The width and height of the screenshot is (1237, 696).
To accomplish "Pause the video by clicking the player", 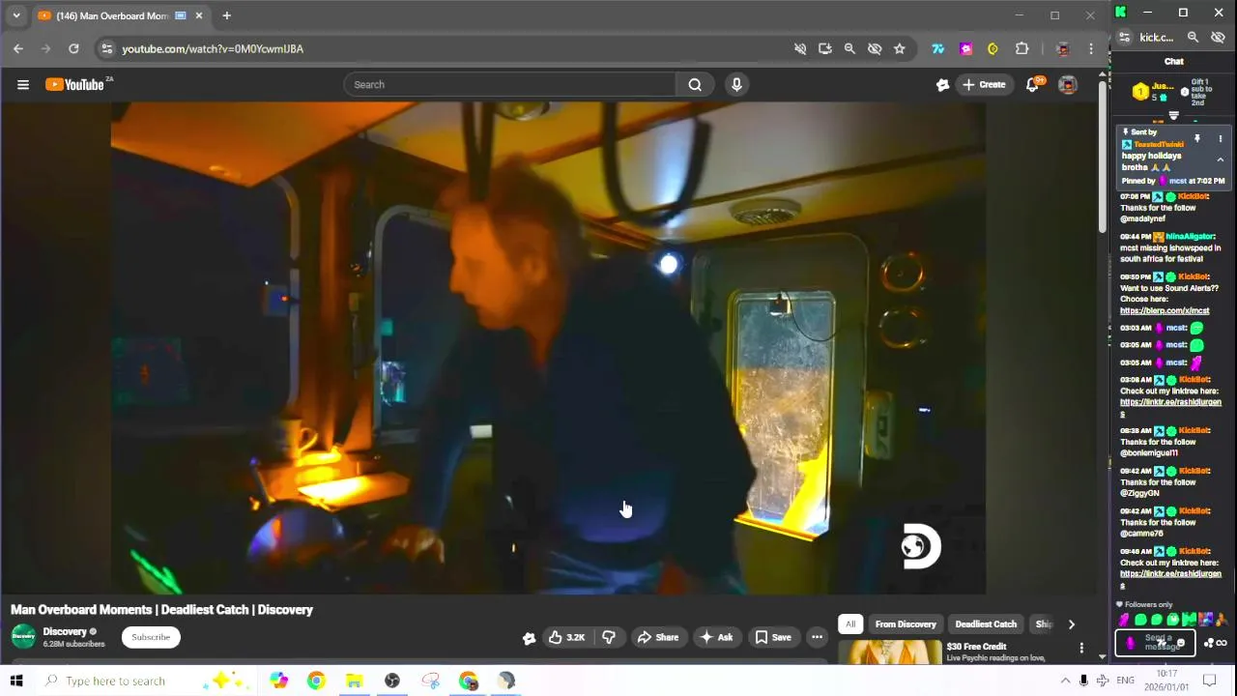I will click(x=548, y=348).
